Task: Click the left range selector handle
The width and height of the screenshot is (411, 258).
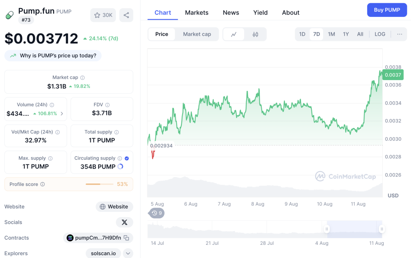Action: coord(327,229)
